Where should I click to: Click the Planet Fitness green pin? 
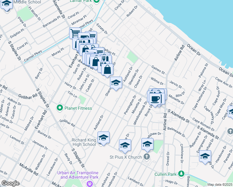point(60,108)
